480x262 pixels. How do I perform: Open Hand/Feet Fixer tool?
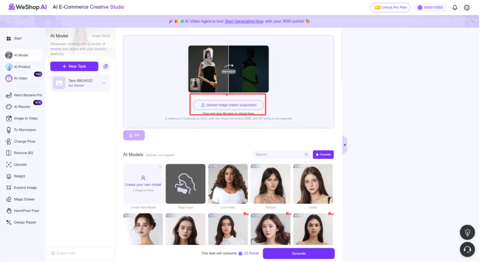point(22,211)
